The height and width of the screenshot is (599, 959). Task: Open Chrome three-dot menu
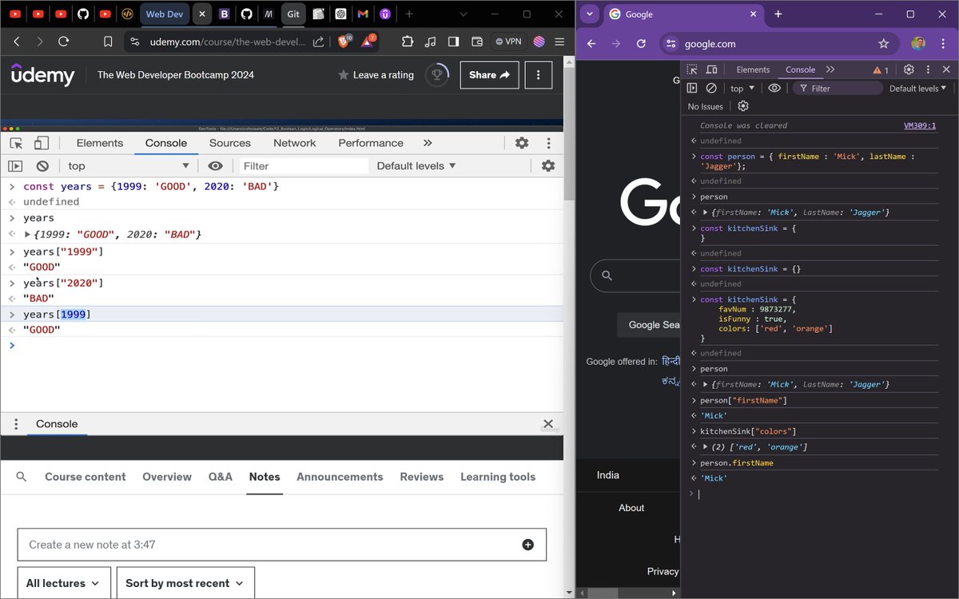click(943, 44)
